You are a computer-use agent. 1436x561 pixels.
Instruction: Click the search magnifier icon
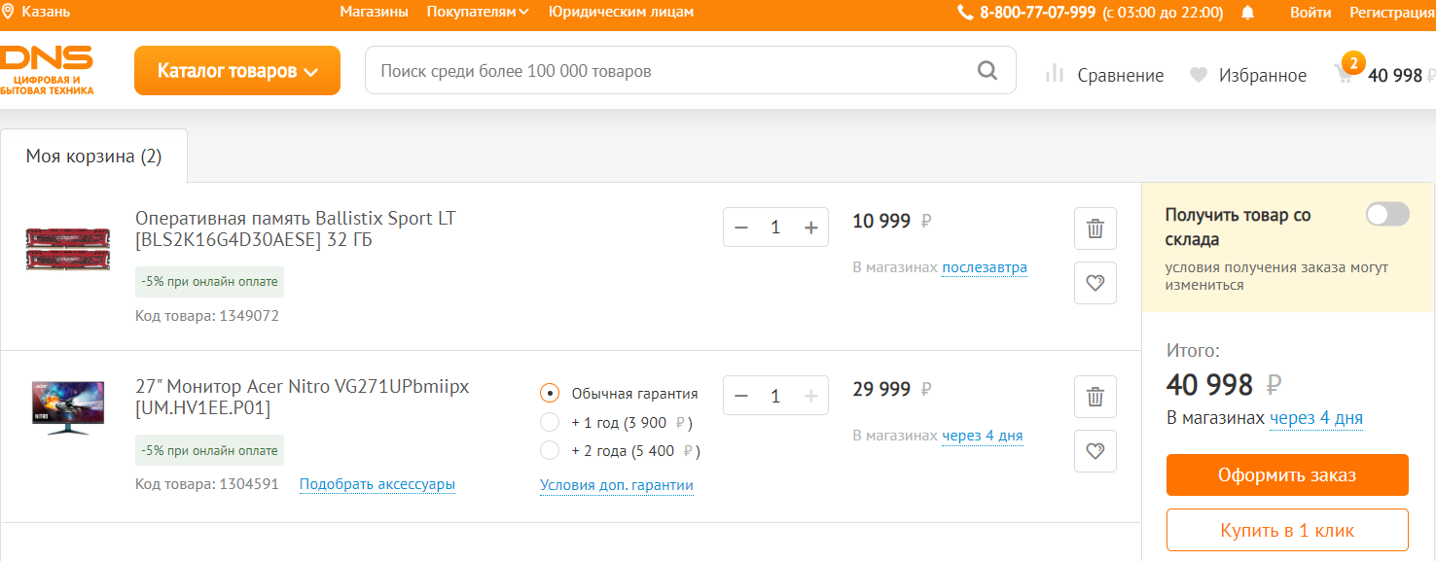[x=987, y=71]
